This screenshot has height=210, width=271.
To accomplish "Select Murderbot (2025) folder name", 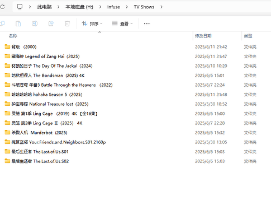I will 40,133.
